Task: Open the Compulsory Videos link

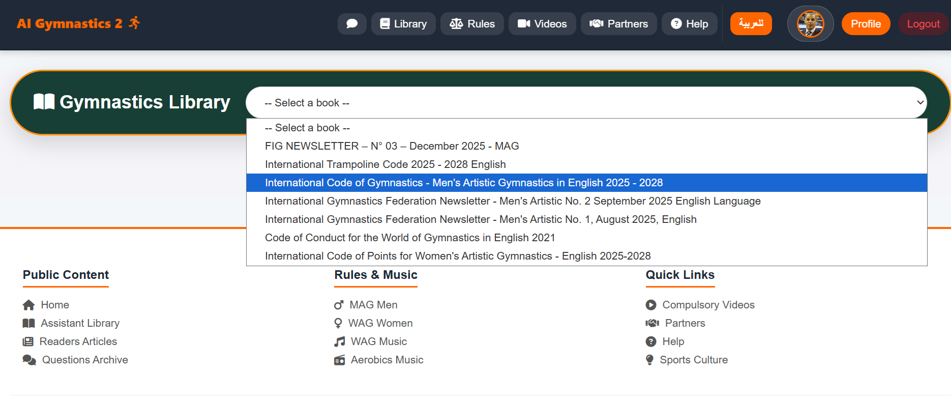Action: point(708,305)
